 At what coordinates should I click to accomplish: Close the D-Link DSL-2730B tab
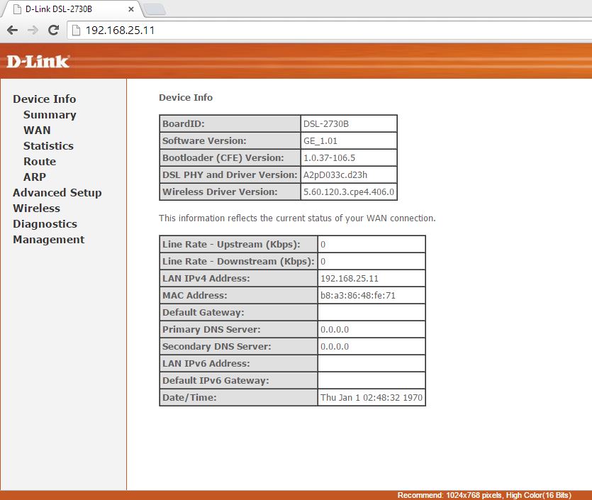point(131,9)
